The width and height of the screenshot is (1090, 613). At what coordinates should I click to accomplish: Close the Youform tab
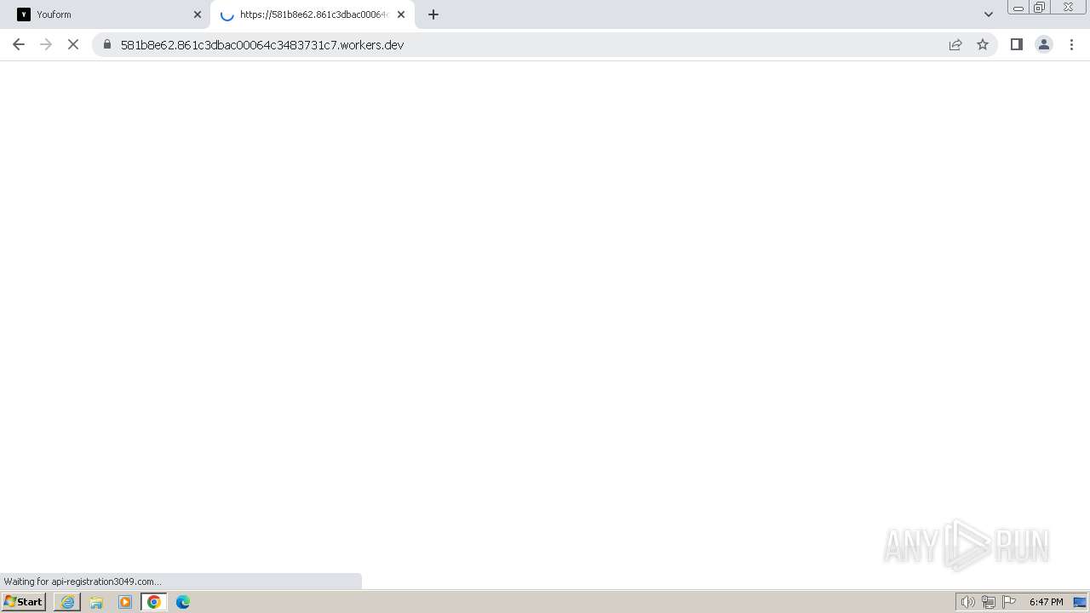[198, 14]
